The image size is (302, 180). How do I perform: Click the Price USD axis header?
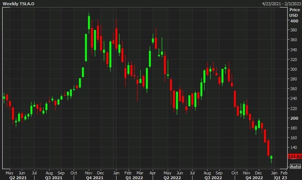pyautogui.click(x=294, y=13)
